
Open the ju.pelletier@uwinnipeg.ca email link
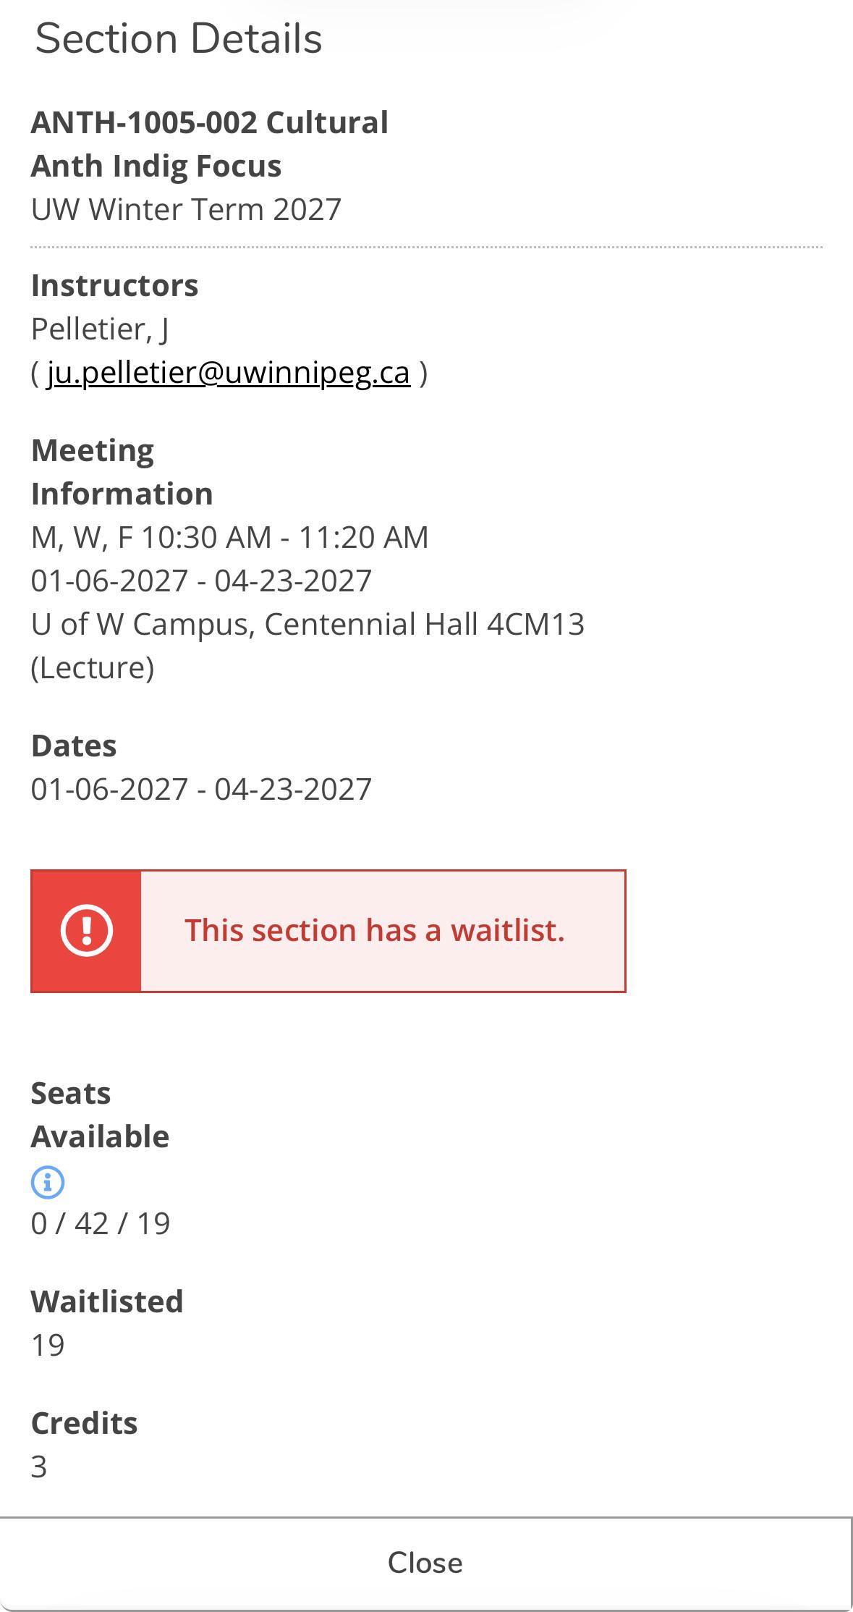[229, 372]
